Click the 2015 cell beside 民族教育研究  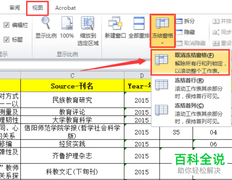(x=138, y=100)
